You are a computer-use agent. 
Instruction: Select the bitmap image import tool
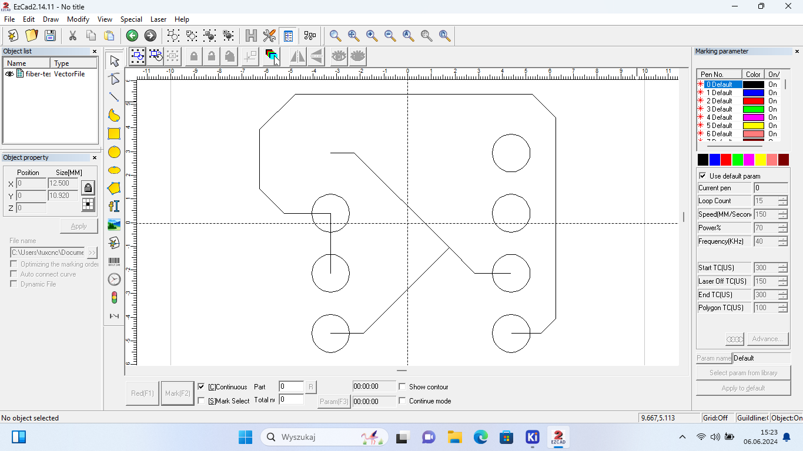click(x=115, y=224)
